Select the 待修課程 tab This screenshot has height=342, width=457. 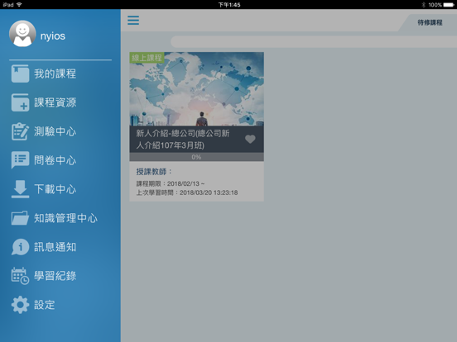coord(430,22)
